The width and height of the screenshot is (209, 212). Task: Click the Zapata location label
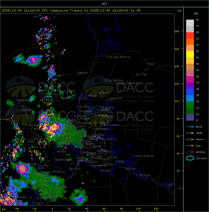56,188
